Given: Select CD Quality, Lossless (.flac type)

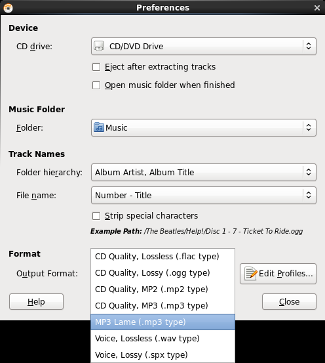Looking at the screenshot, I should tap(162, 257).
